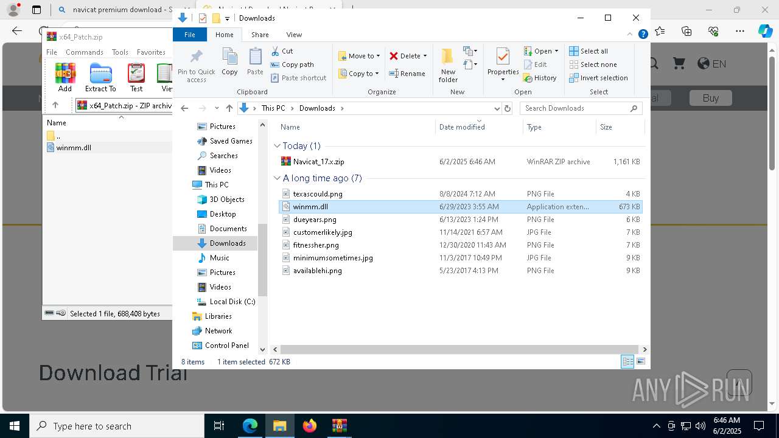Open WinRAR Favorites menu
This screenshot has height=438, width=779.
coord(151,52)
